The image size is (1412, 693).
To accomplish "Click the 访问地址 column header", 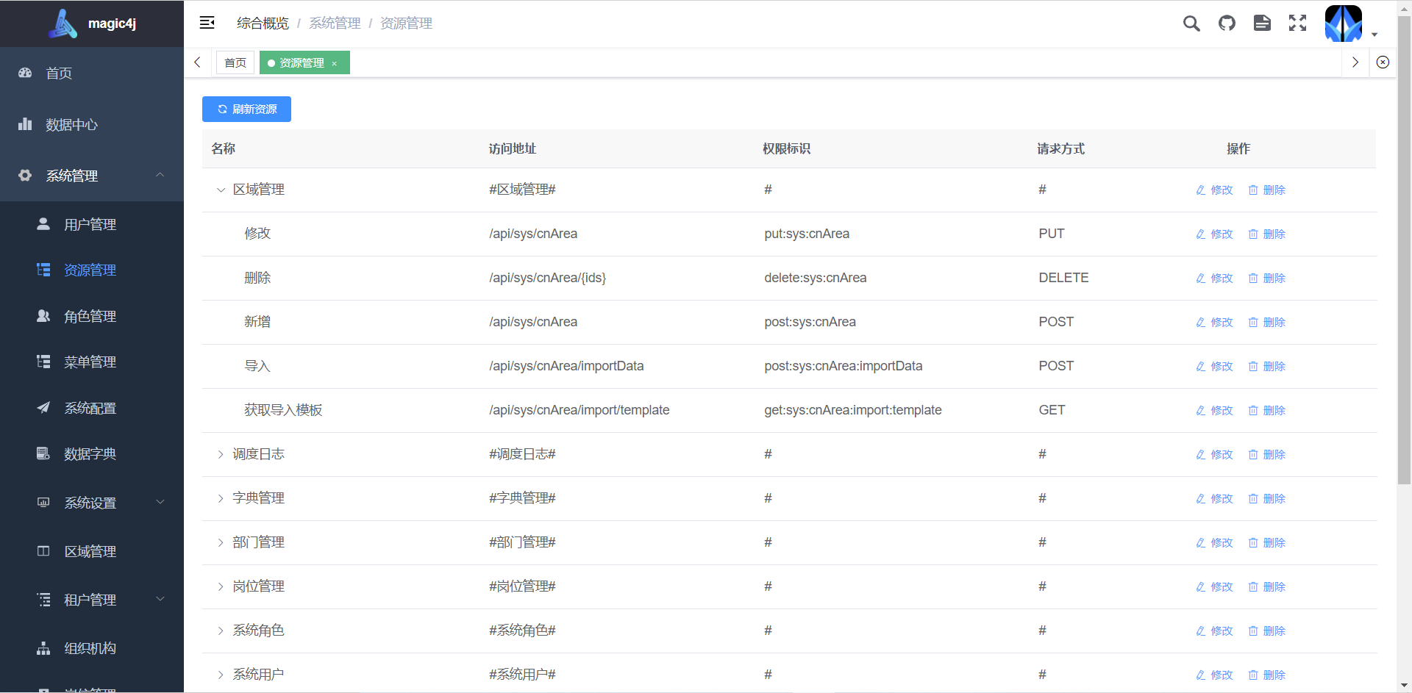I will tap(513, 148).
